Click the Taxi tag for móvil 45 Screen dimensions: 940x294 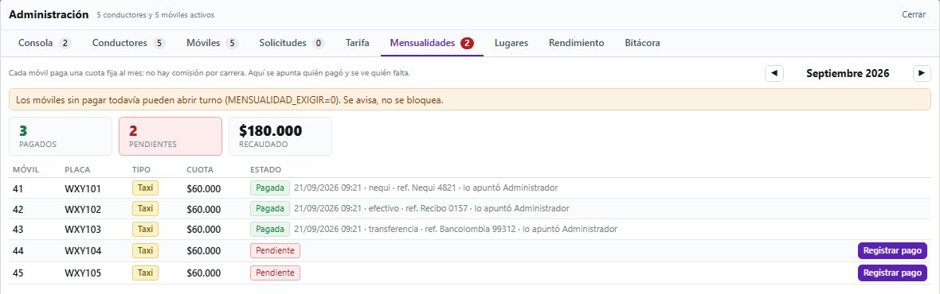pyautogui.click(x=146, y=273)
